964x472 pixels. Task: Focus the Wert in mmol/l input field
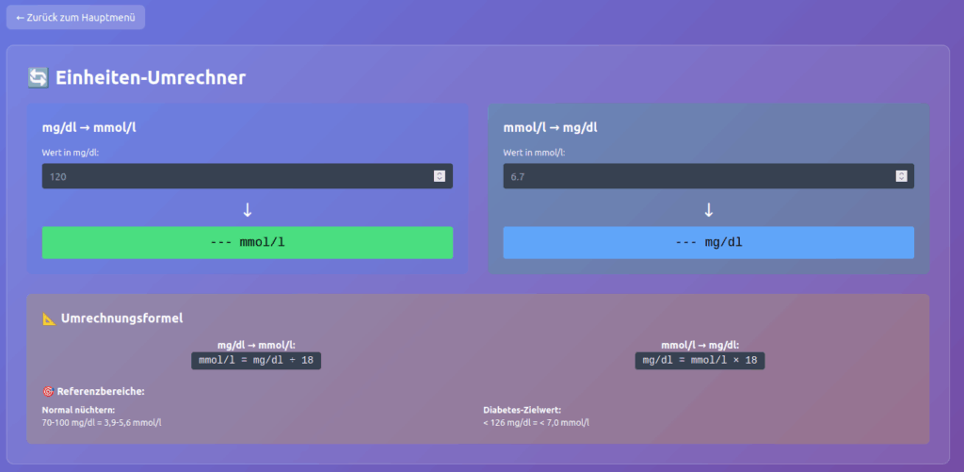pyautogui.click(x=697, y=176)
